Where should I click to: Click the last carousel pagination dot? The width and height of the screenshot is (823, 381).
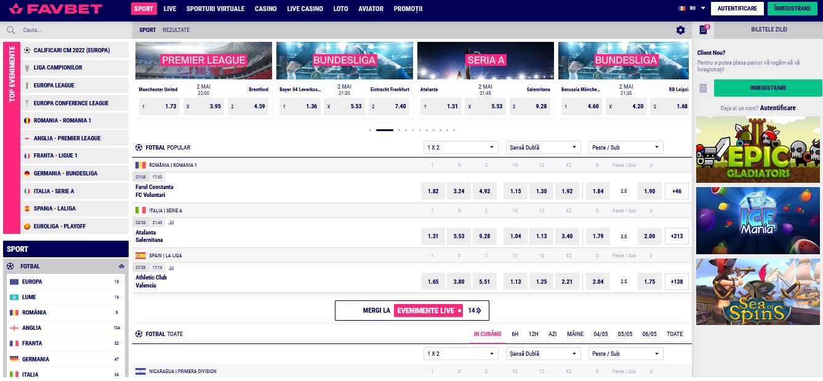click(454, 130)
